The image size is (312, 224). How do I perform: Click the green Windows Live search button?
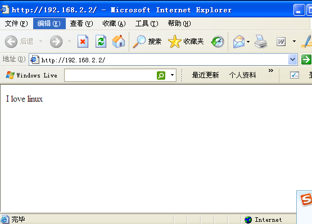[x=161, y=75]
